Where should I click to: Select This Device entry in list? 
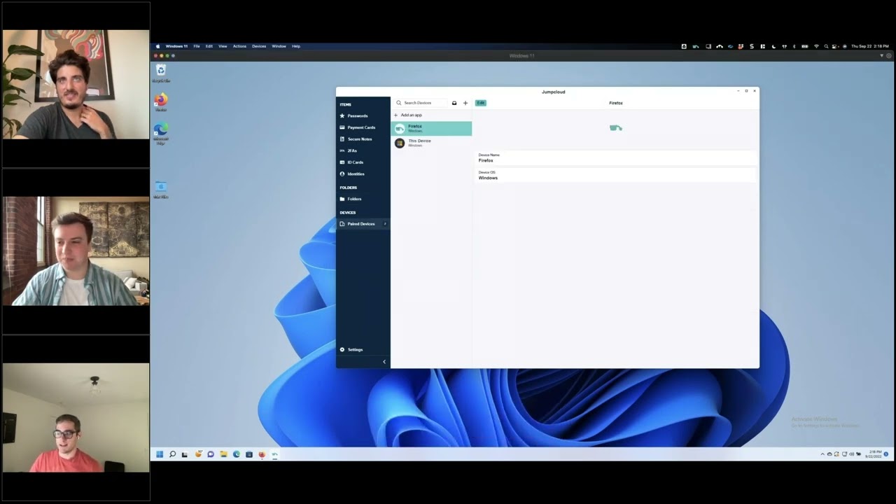(x=431, y=143)
